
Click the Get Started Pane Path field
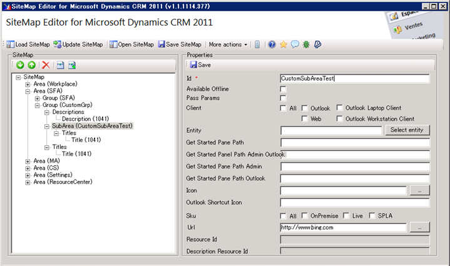pyautogui.click(x=355, y=143)
